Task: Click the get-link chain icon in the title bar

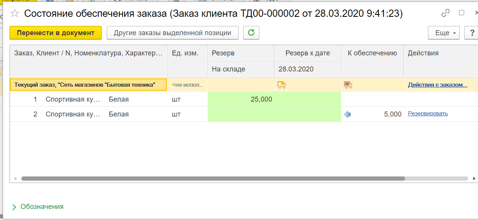Action: [x=445, y=13]
